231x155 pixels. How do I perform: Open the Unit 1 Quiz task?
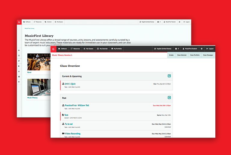click(70, 84)
